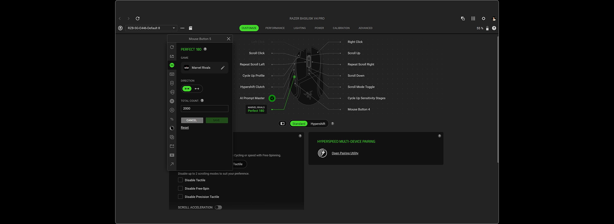This screenshot has width=614, height=224.
Task: Open Pairing Utility link
Action: pos(345,153)
